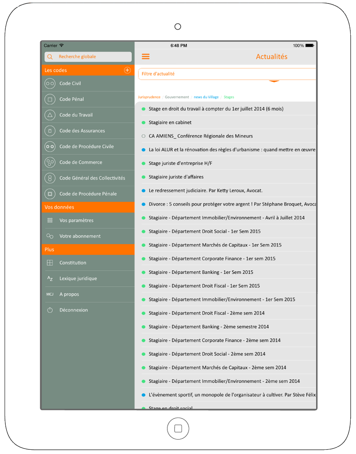The image size is (356, 454).
Task: Open 'Département Marchés de Capitaux - 1er Sem 2015'
Action: 226,245
